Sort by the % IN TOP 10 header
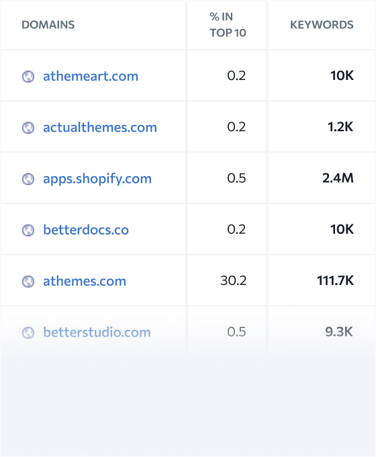 click(228, 25)
